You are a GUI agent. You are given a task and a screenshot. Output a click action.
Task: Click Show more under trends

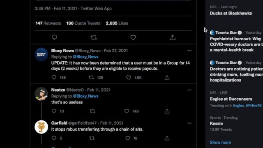click(x=220, y=143)
